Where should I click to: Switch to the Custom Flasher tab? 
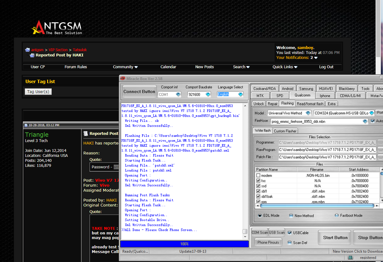point(285,131)
